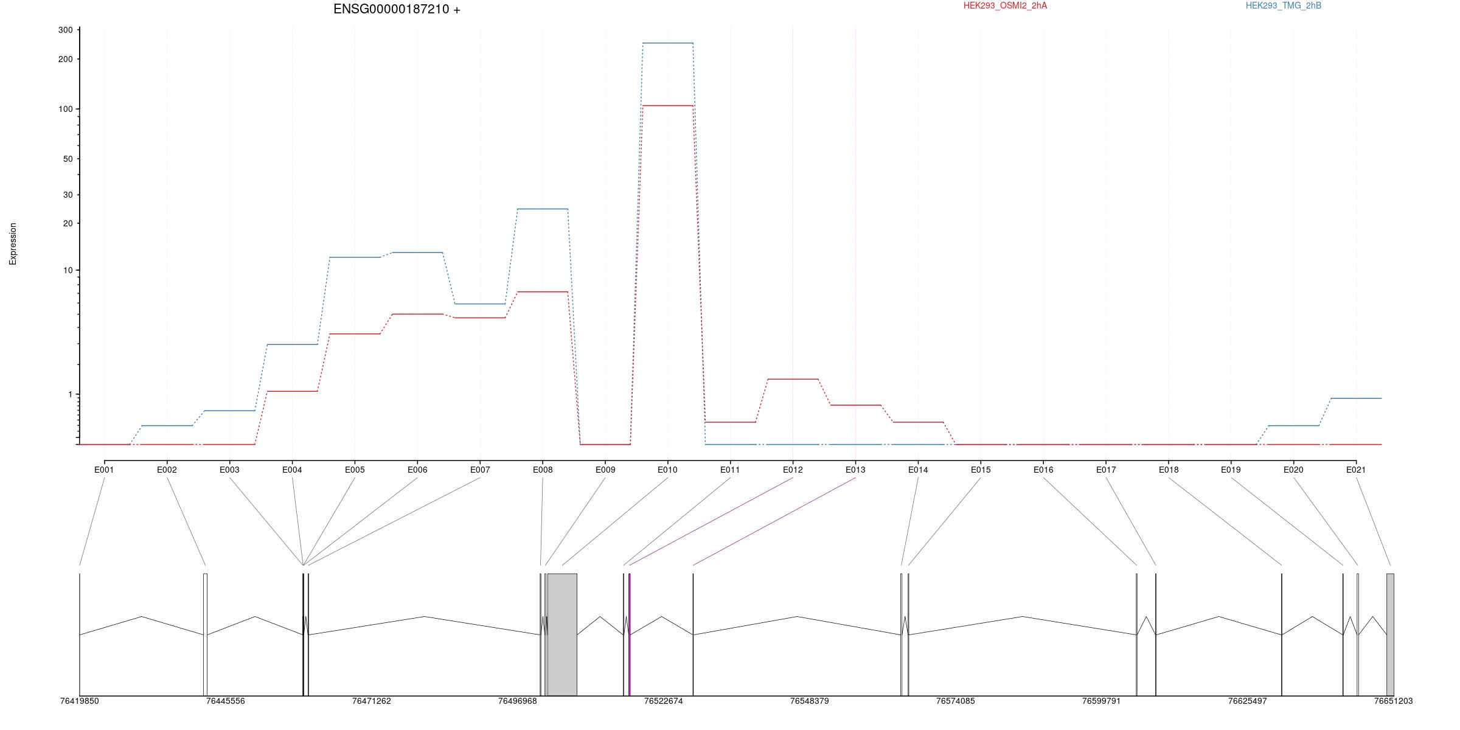1460x730 pixels.
Task: Click the blue E021 expression segment
Action: point(1356,398)
